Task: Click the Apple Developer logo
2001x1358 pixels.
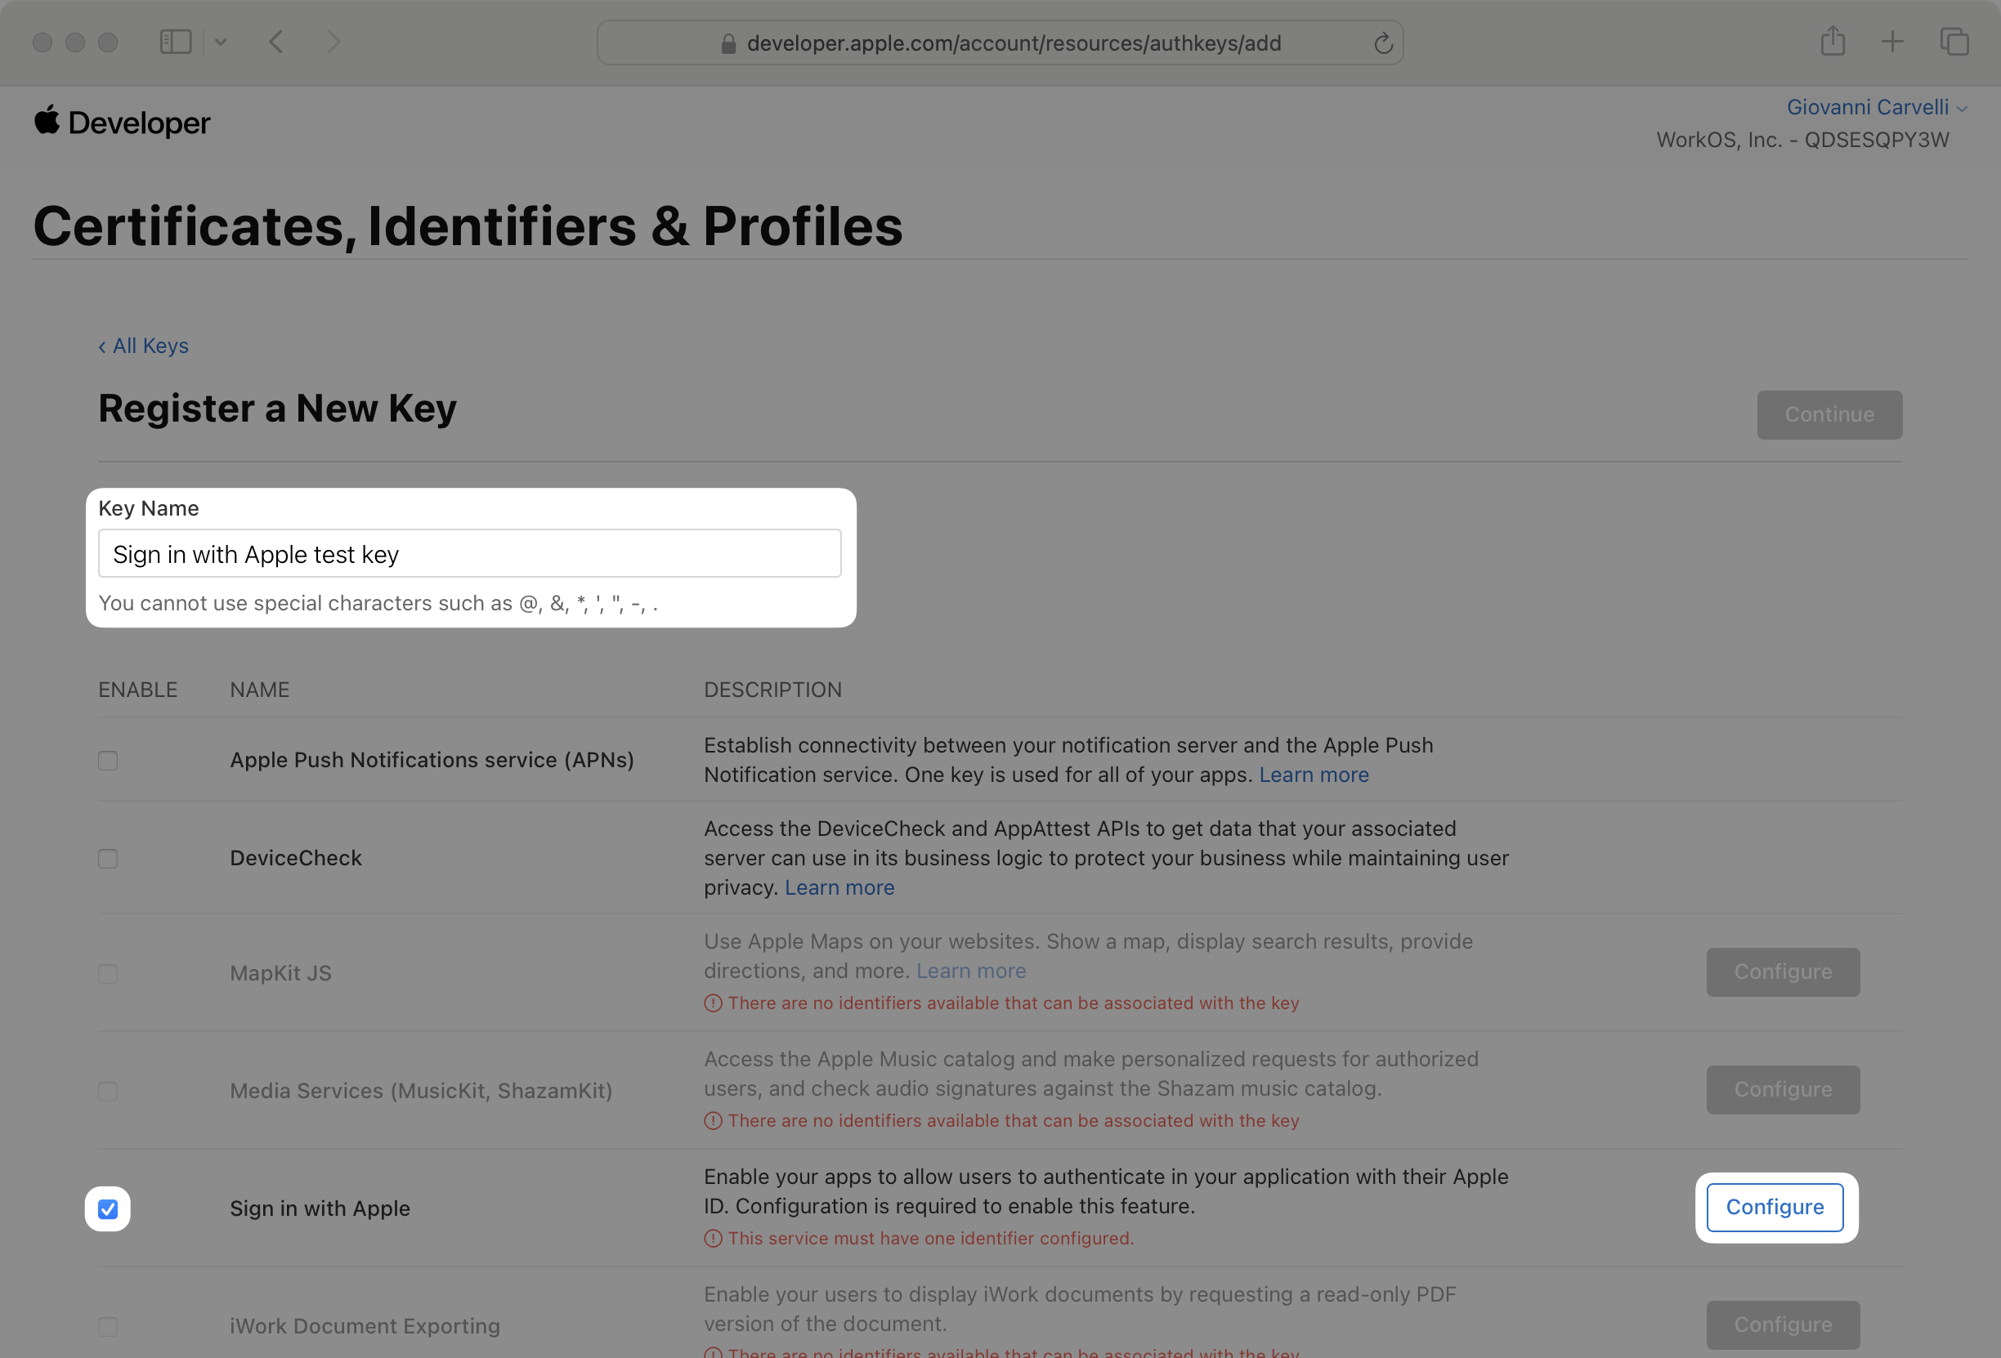Action: (x=123, y=123)
